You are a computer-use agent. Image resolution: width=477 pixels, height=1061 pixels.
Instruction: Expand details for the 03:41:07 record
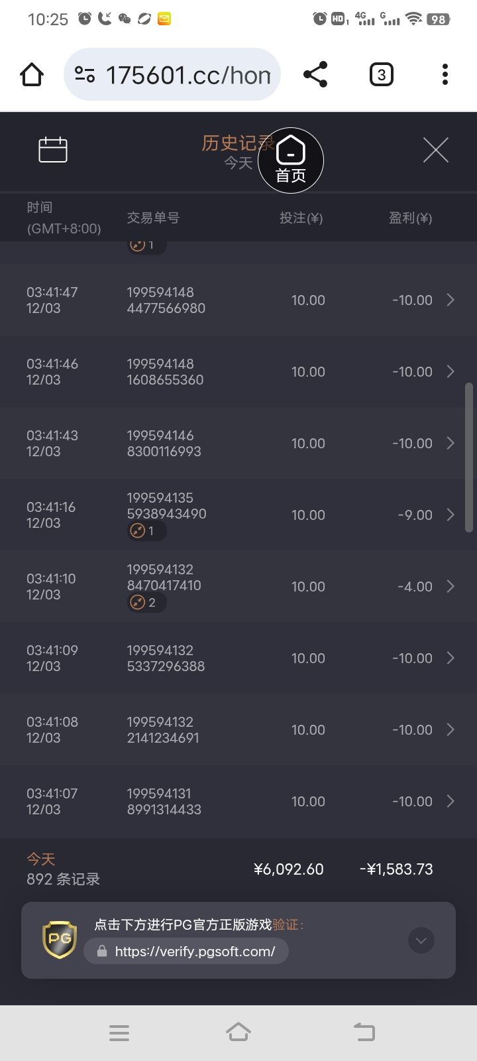pyautogui.click(x=450, y=802)
